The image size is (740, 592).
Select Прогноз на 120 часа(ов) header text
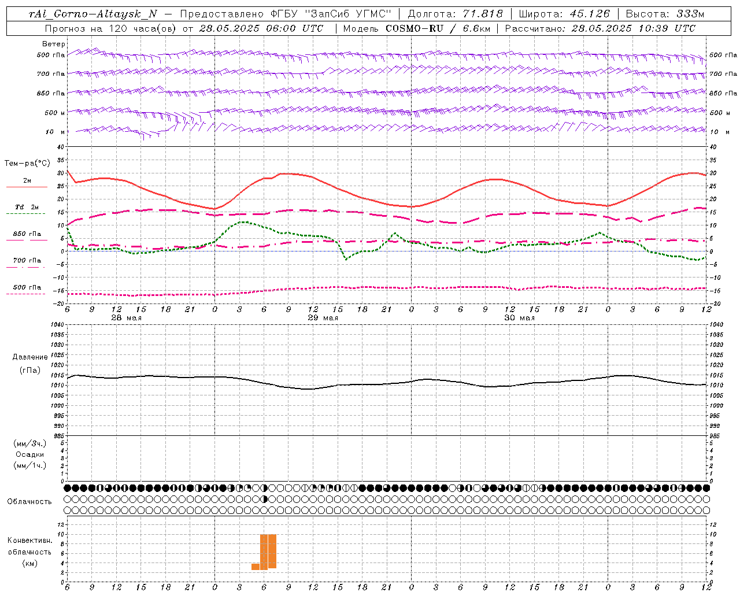tap(112, 28)
